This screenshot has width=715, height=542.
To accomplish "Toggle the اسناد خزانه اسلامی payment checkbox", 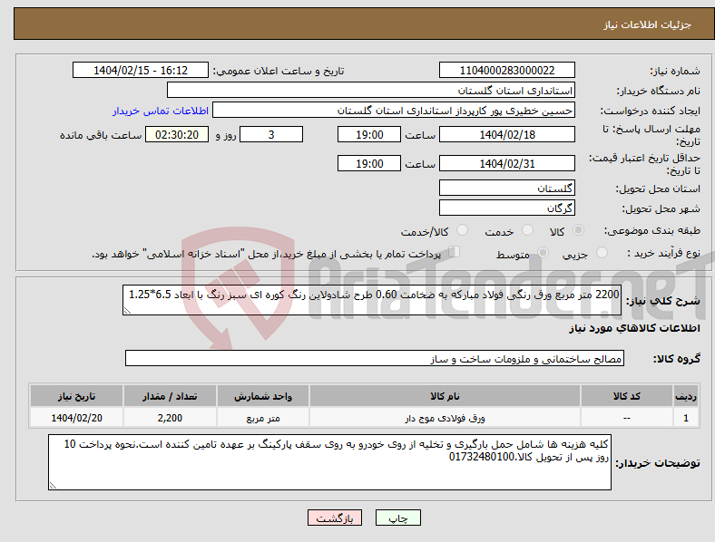I will [454, 252].
